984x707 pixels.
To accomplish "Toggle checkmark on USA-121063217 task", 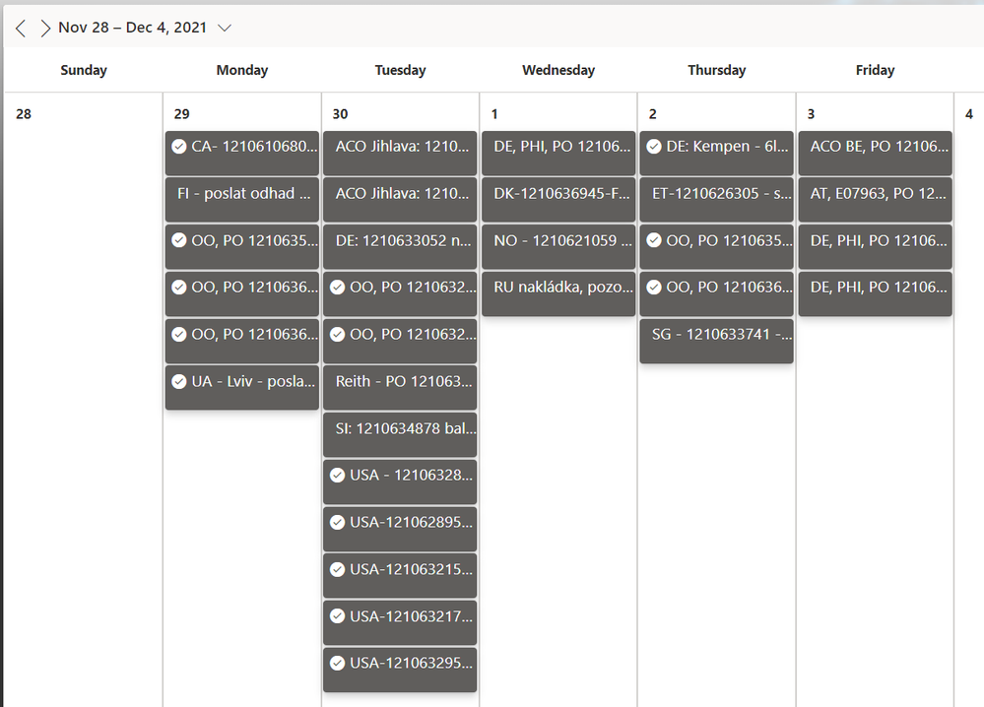I will click(337, 616).
